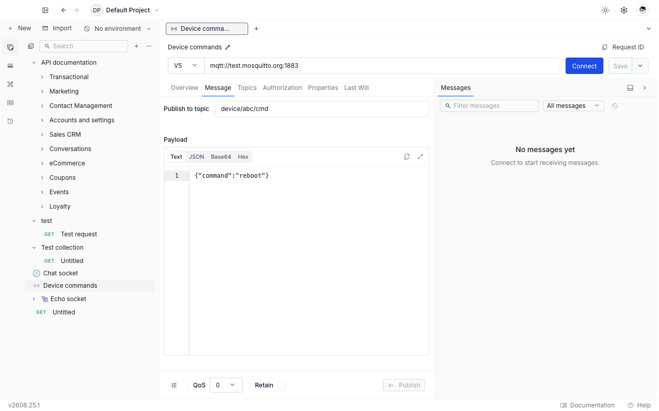Select the Text payload format
This screenshot has height=411, width=659.
coord(176,157)
